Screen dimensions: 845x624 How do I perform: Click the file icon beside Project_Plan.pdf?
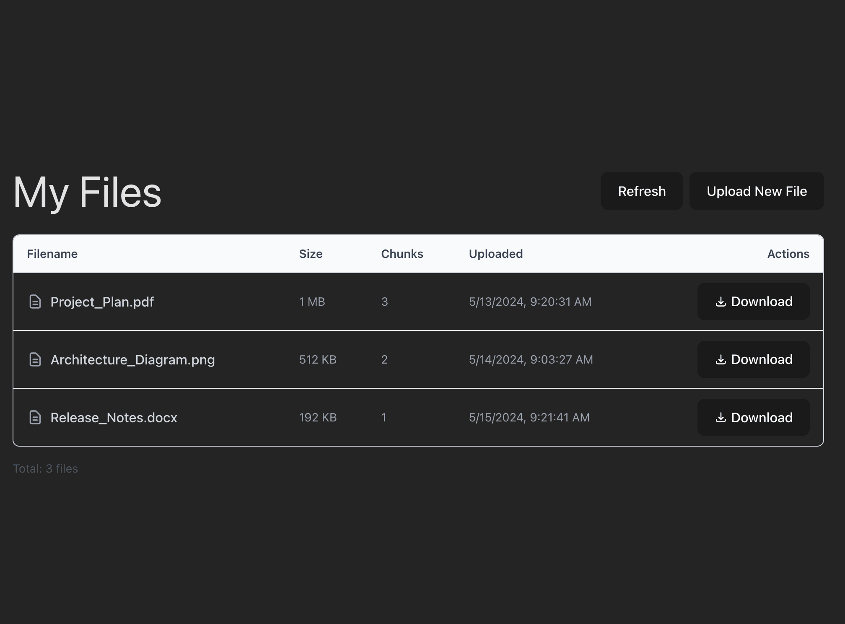click(x=35, y=302)
